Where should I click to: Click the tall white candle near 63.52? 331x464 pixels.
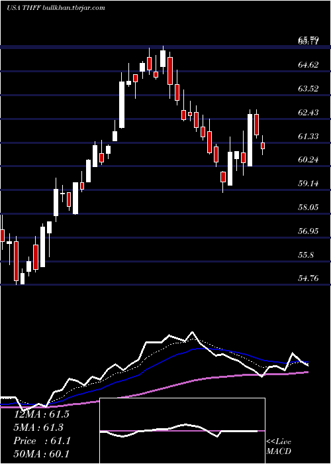[x=122, y=105]
